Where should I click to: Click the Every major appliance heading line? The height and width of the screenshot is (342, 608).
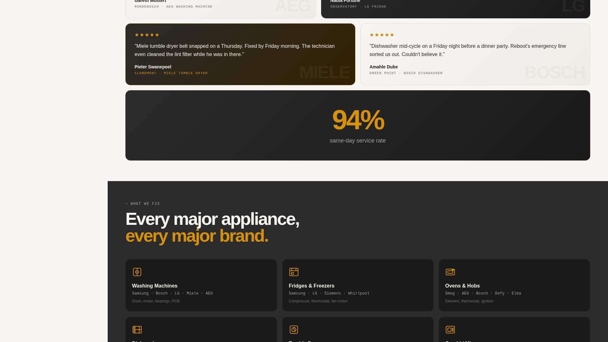tap(212, 219)
